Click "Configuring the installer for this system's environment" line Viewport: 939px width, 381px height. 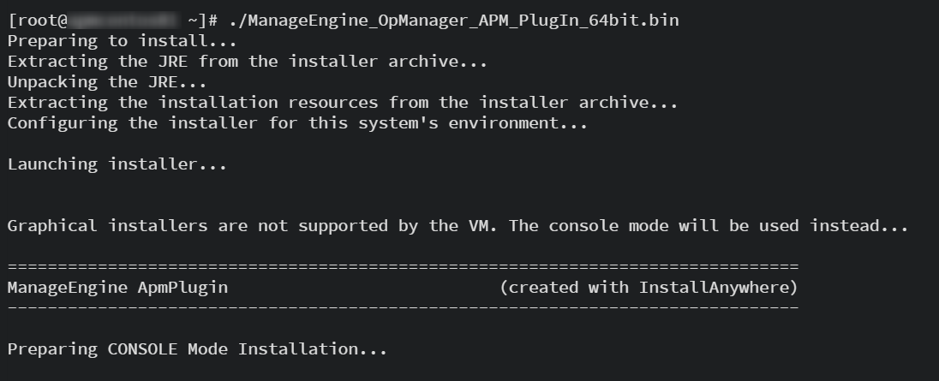297,123
